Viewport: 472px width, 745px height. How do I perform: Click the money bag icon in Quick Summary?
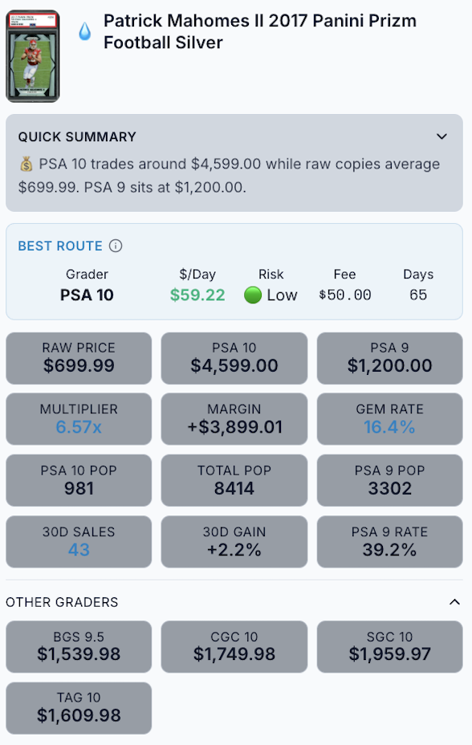[22, 164]
